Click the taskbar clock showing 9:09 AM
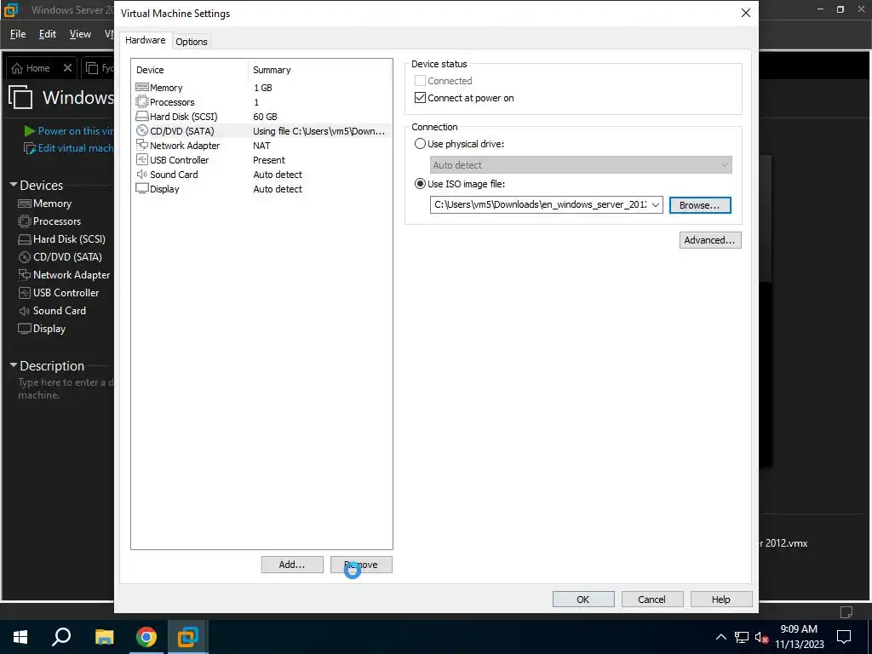The image size is (872, 654). pyautogui.click(x=799, y=637)
